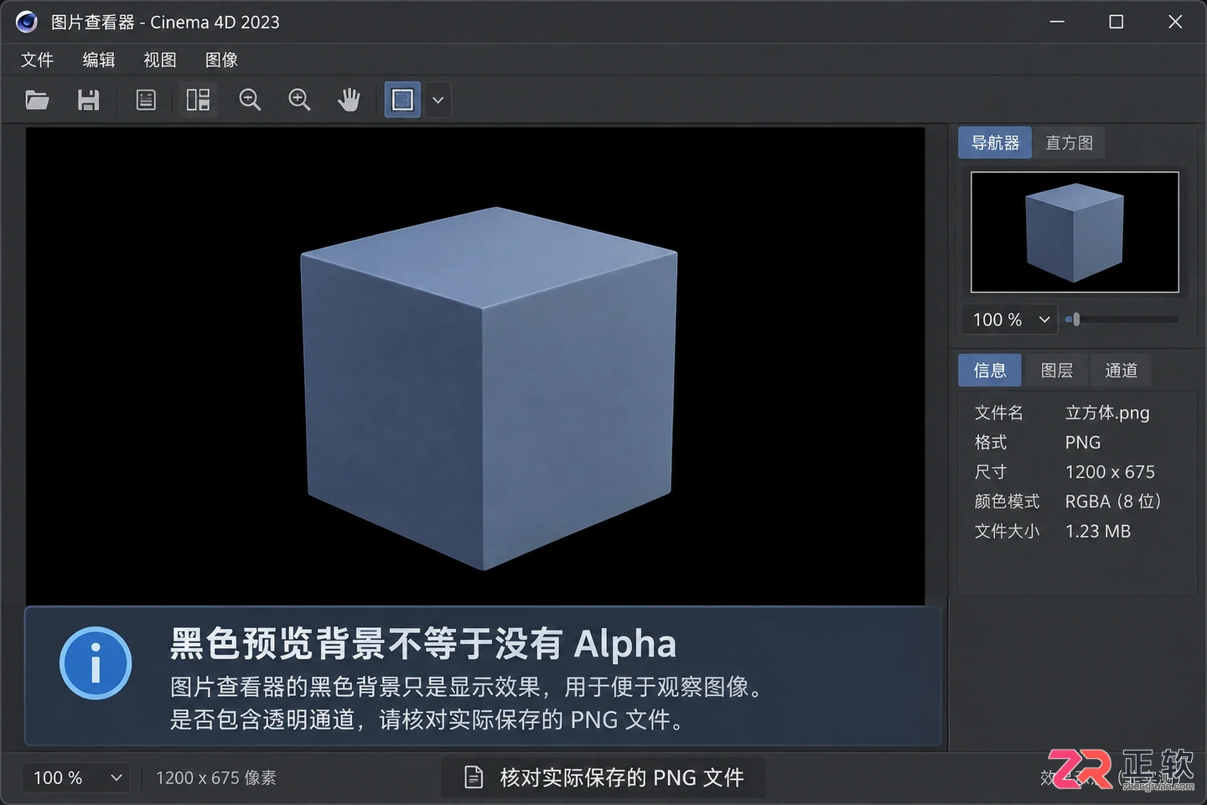Toggle the highlighted frame view button
Image resolution: width=1207 pixels, height=805 pixels.
(402, 100)
